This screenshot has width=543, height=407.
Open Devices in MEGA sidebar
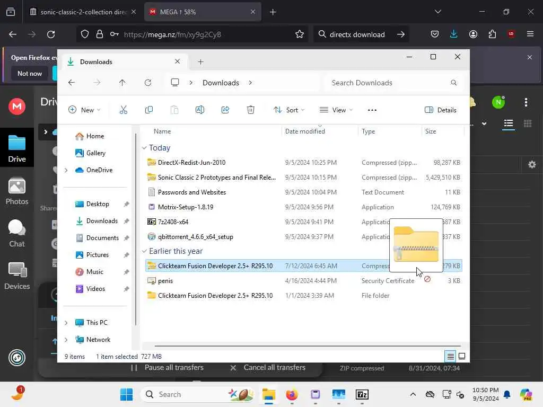tap(17, 276)
